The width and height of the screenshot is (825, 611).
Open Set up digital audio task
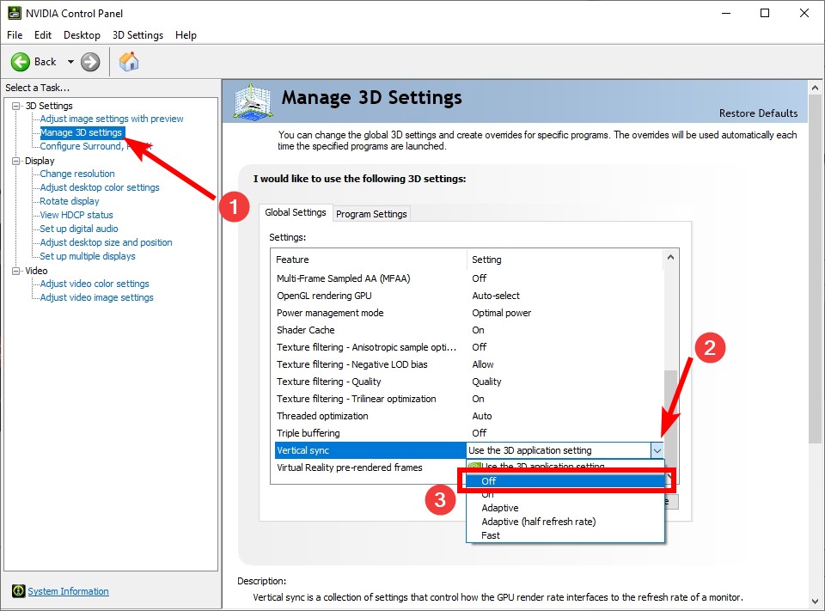tap(79, 229)
